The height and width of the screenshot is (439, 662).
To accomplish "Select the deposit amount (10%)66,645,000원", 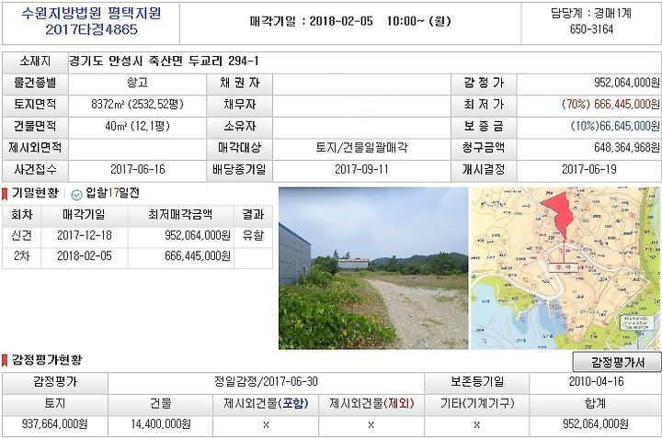I will pos(615,126).
